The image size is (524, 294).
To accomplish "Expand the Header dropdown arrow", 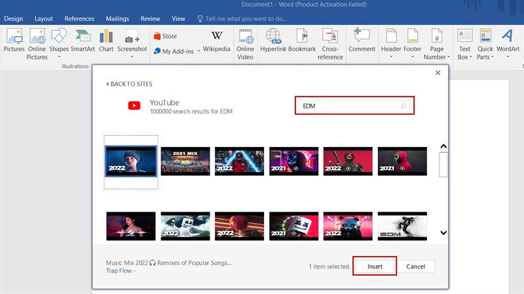I will pos(391,57).
